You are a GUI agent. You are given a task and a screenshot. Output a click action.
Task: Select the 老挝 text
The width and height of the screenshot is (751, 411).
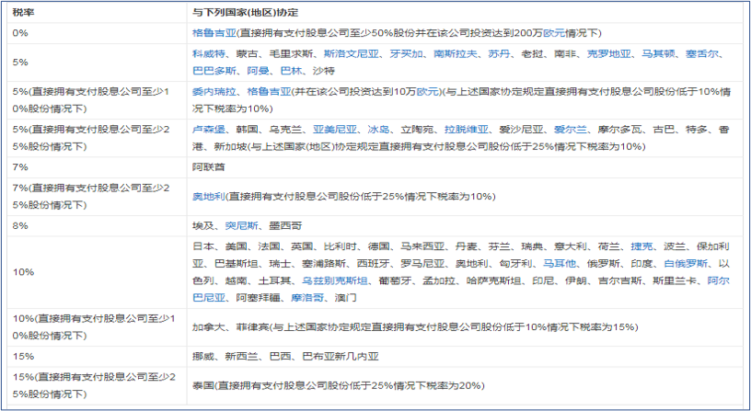click(x=532, y=53)
